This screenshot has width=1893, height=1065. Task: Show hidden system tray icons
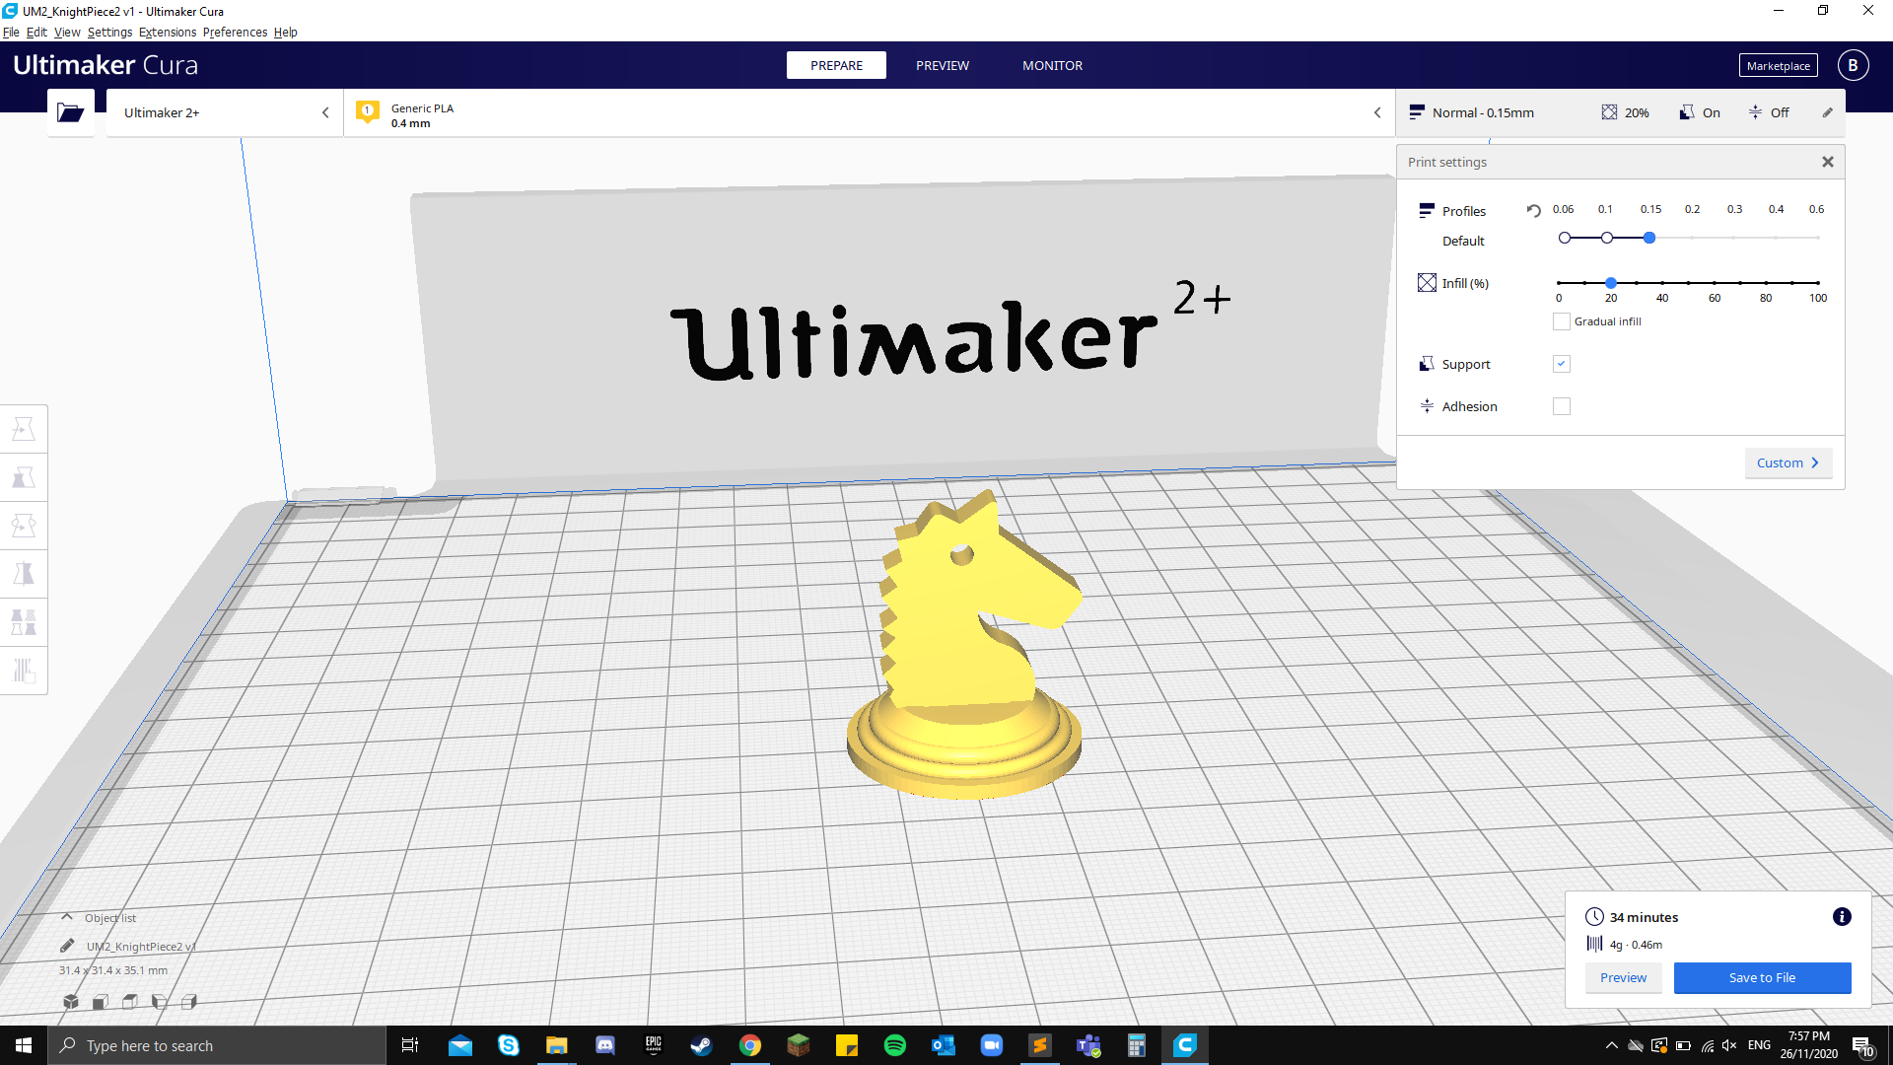pos(1611,1045)
